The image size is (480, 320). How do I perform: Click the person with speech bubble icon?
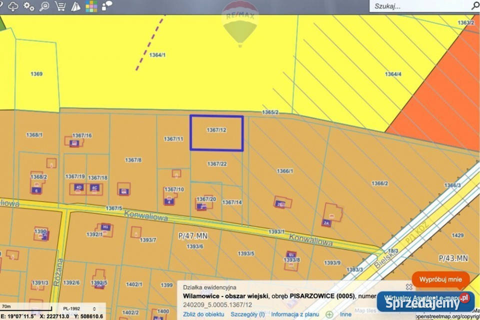106,6
